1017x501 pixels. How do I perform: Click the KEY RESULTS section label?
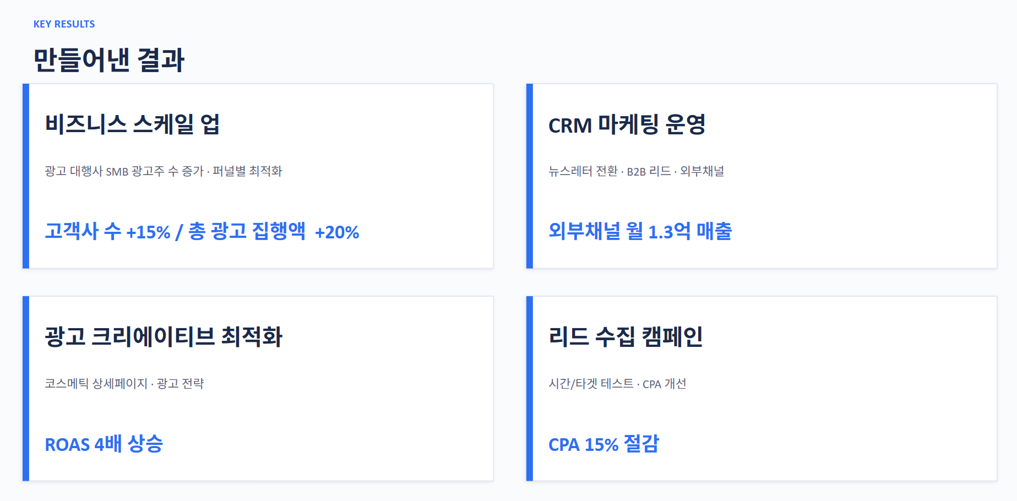64,24
